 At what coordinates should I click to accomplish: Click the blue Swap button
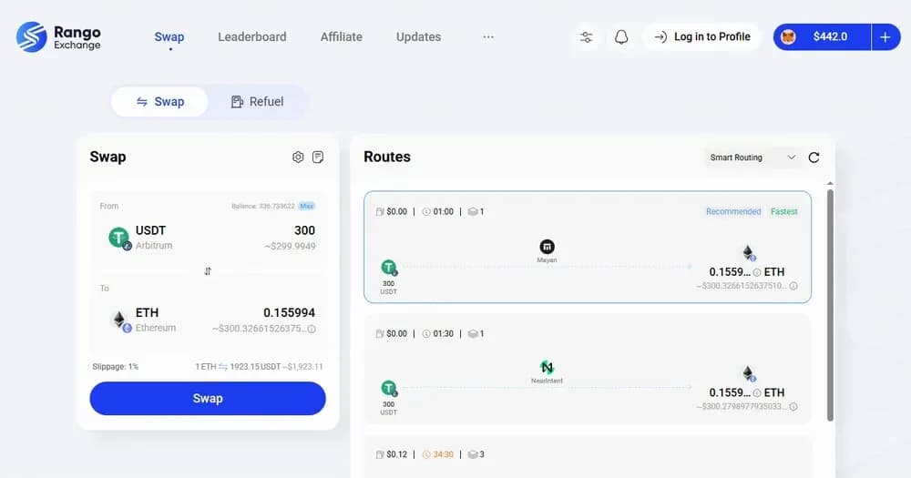208,399
